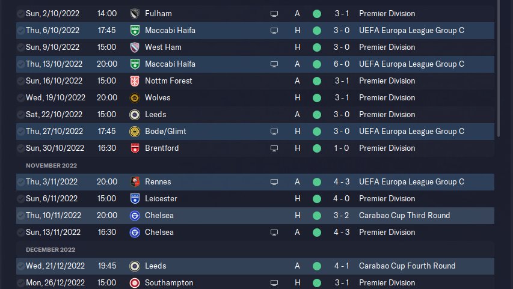
Task: Click the TV icon on the Fulham row
Action: click(274, 13)
